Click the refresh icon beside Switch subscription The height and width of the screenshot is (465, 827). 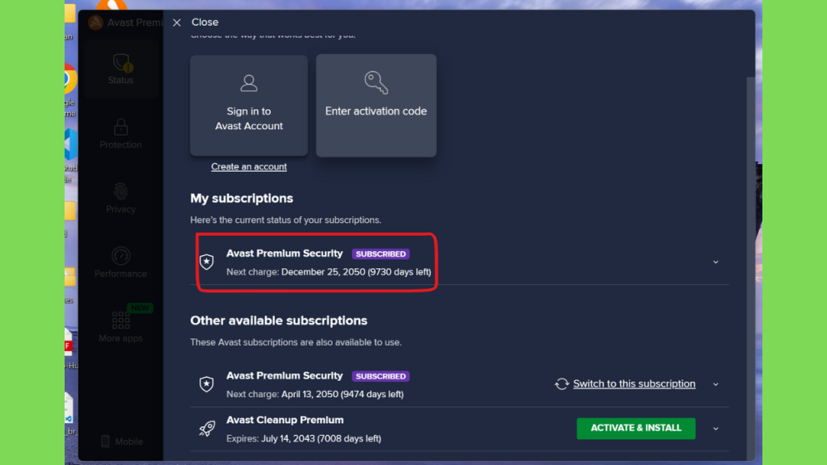pyautogui.click(x=562, y=383)
